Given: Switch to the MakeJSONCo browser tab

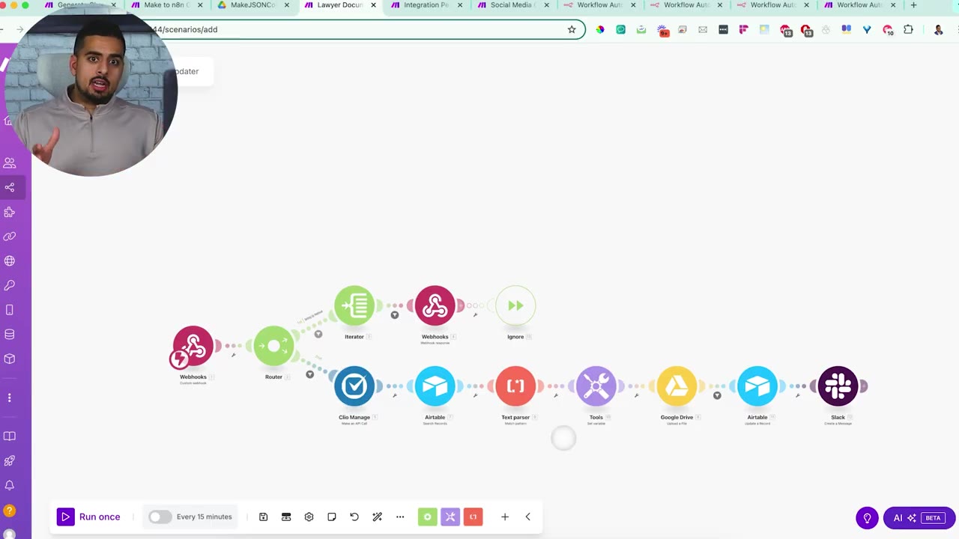Looking at the screenshot, I should (252, 5).
